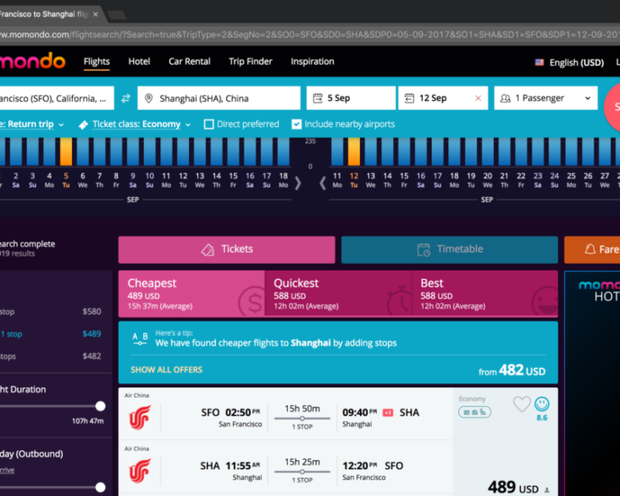Open the Car Rental menu

190,62
